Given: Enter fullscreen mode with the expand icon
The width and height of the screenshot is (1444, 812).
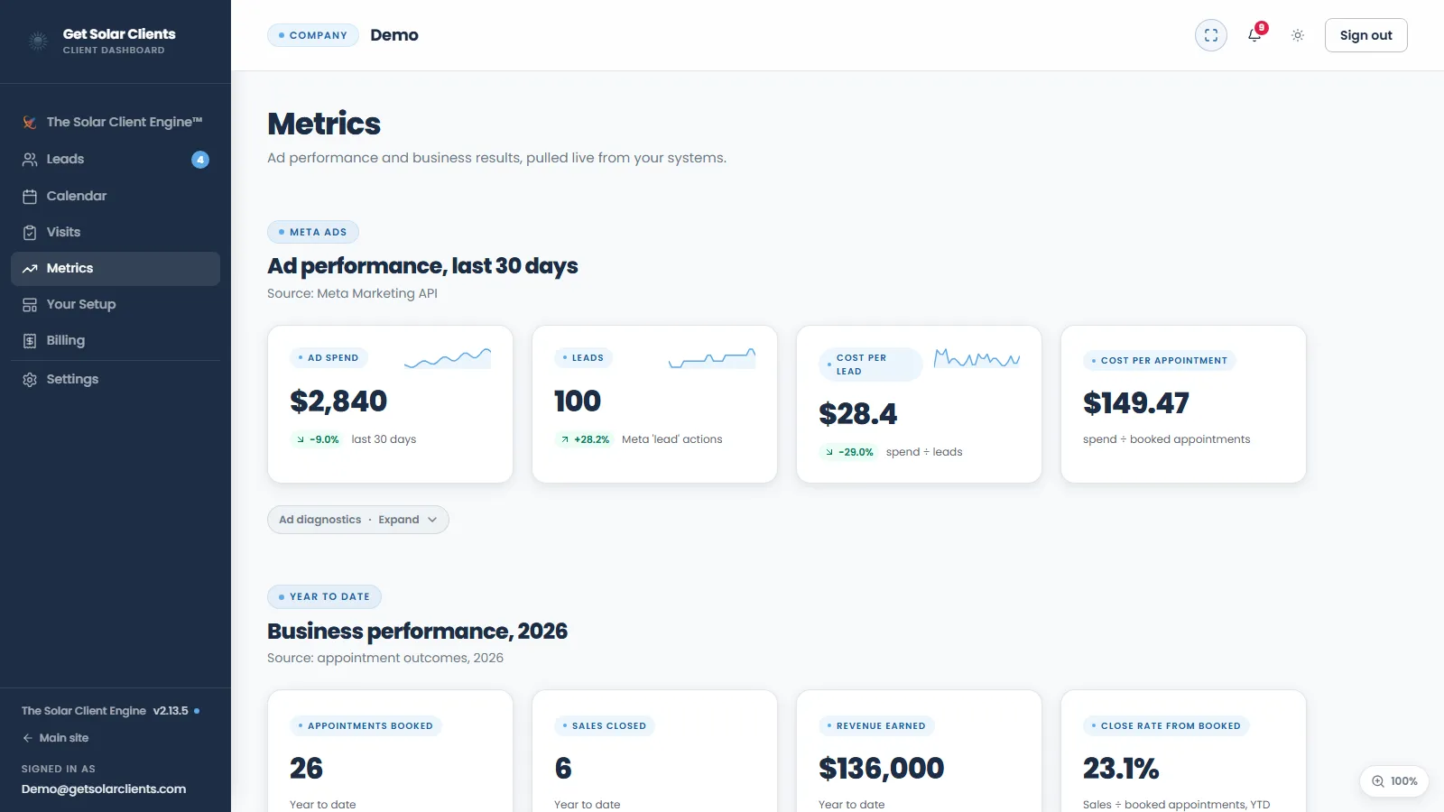Looking at the screenshot, I should (1211, 35).
